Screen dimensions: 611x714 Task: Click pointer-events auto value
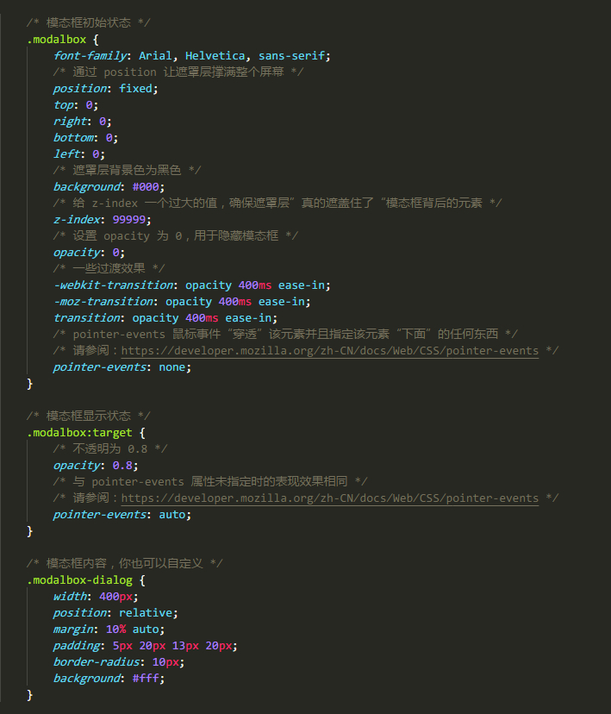tap(171, 515)
